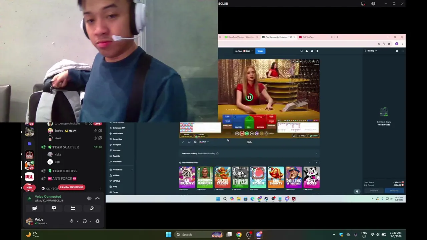Open Forum link in sidebar

(x=115, y=192)
